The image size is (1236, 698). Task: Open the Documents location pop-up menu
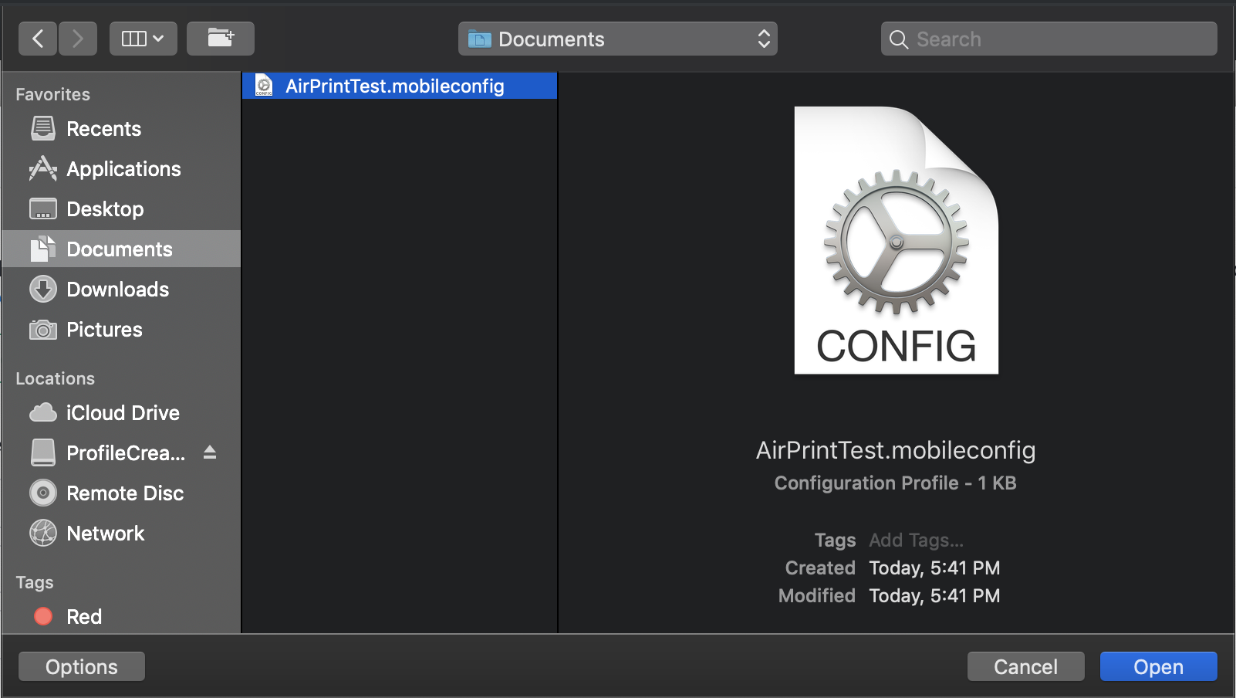click(618, 39)
